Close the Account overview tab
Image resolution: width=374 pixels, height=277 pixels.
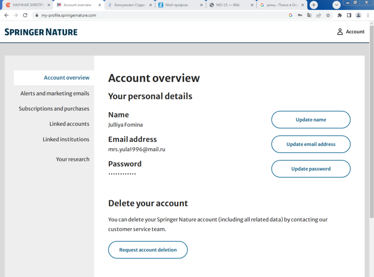(x=100, y=5)
